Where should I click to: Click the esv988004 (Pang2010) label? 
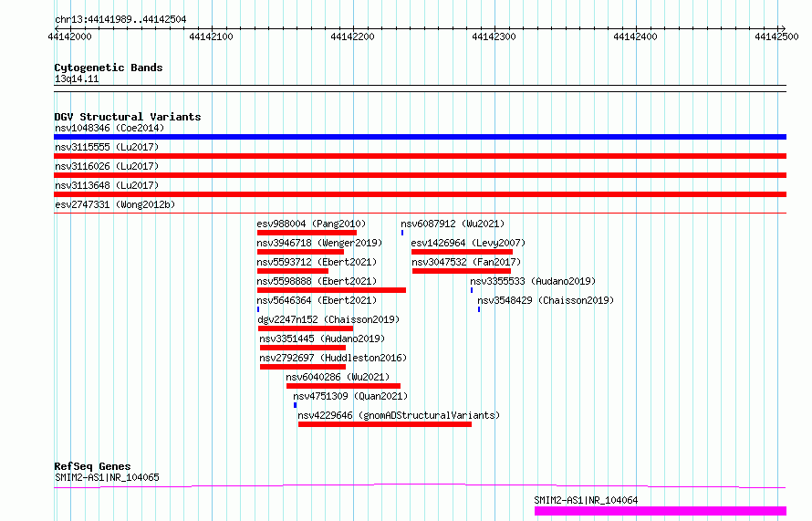311,224
